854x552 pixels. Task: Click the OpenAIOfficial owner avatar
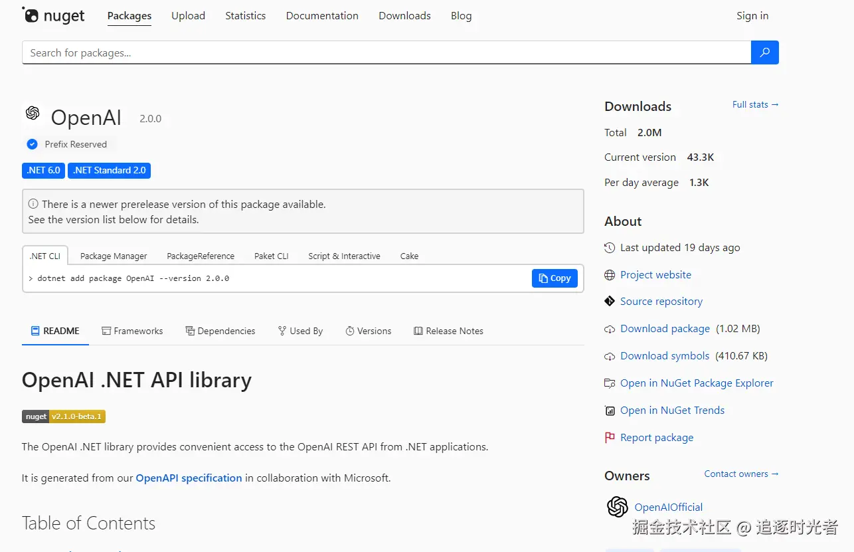[x=618, y=507]
